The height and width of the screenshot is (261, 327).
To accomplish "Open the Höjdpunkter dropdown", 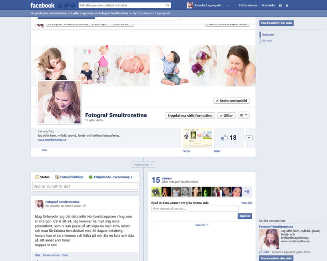I will [143, 164].
